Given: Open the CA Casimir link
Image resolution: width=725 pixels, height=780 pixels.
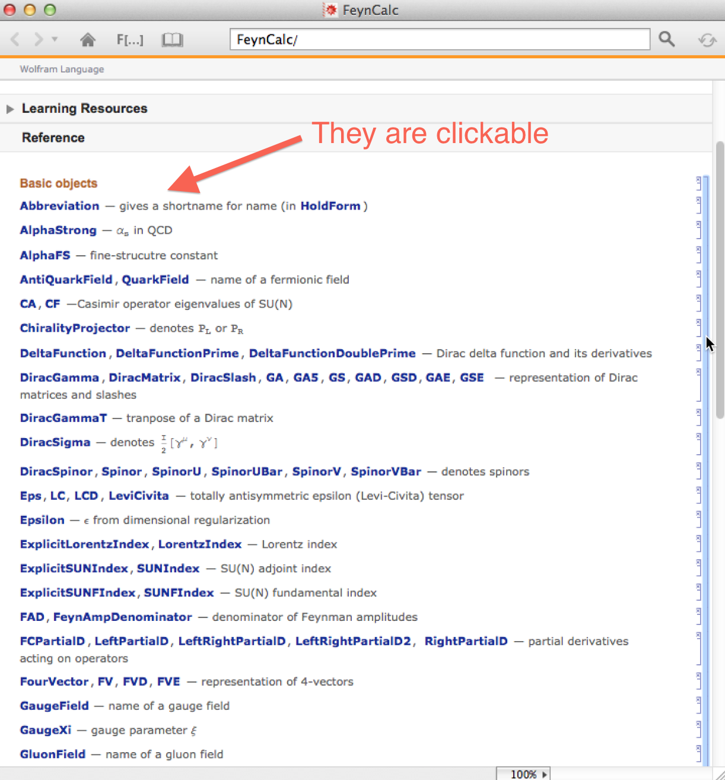Looking at the screenshot, I should pos(28,304).
